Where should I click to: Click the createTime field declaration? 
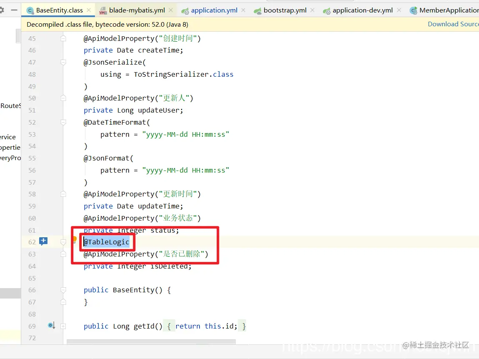pos(133,50)
